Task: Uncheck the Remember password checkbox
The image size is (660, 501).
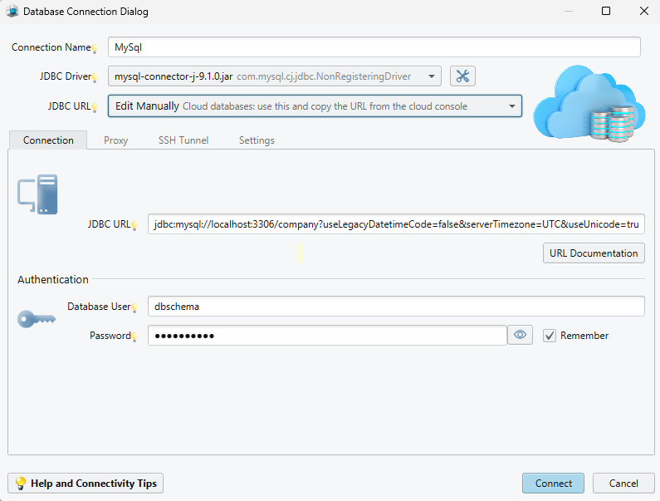Action: [x=549, y=336]
